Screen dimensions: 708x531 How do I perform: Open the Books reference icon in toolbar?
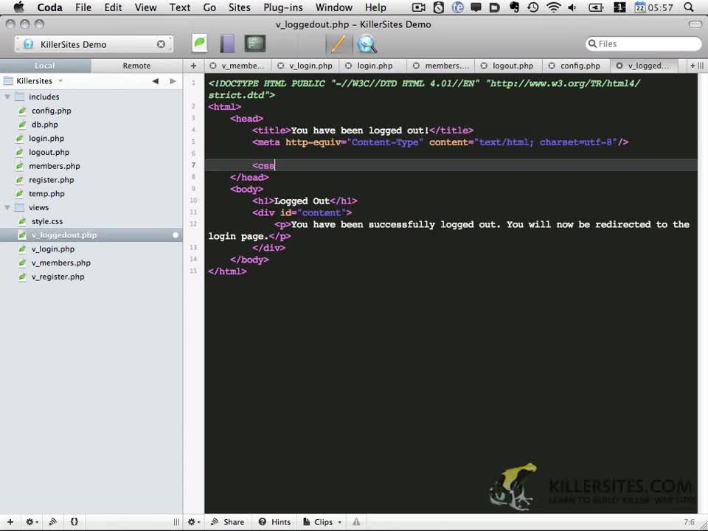(227, 44)
